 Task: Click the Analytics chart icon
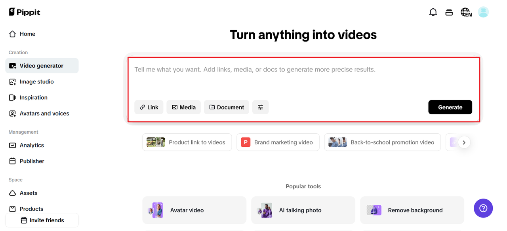pyautogui.click(x=13, y=145)
